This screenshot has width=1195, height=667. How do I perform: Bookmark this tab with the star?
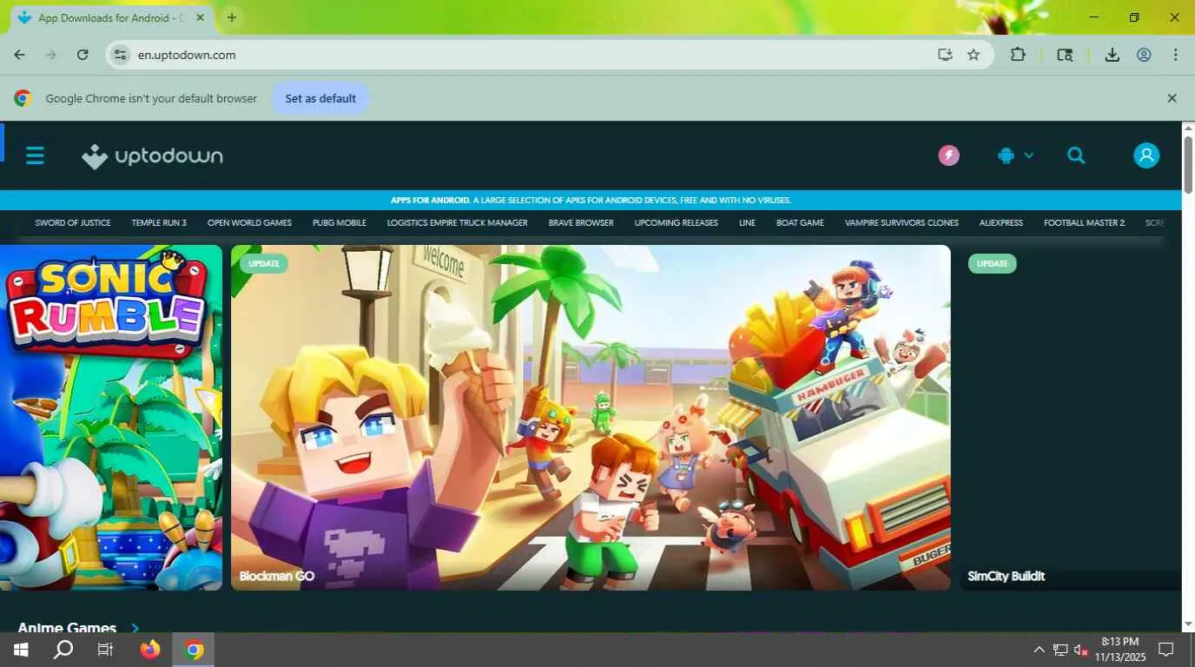[x=974, y=55]
